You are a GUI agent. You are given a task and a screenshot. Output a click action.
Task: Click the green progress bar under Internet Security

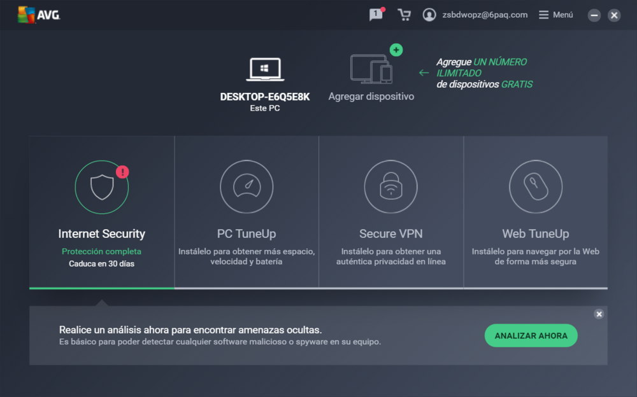[101, 289]
